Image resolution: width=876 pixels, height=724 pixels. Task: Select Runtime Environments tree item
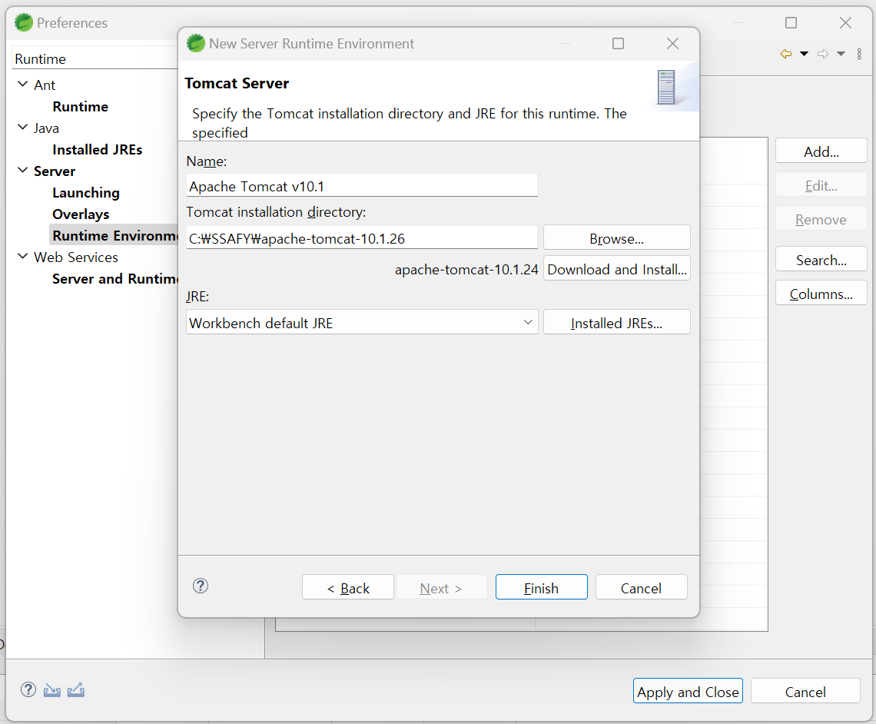tap(114, 236)
